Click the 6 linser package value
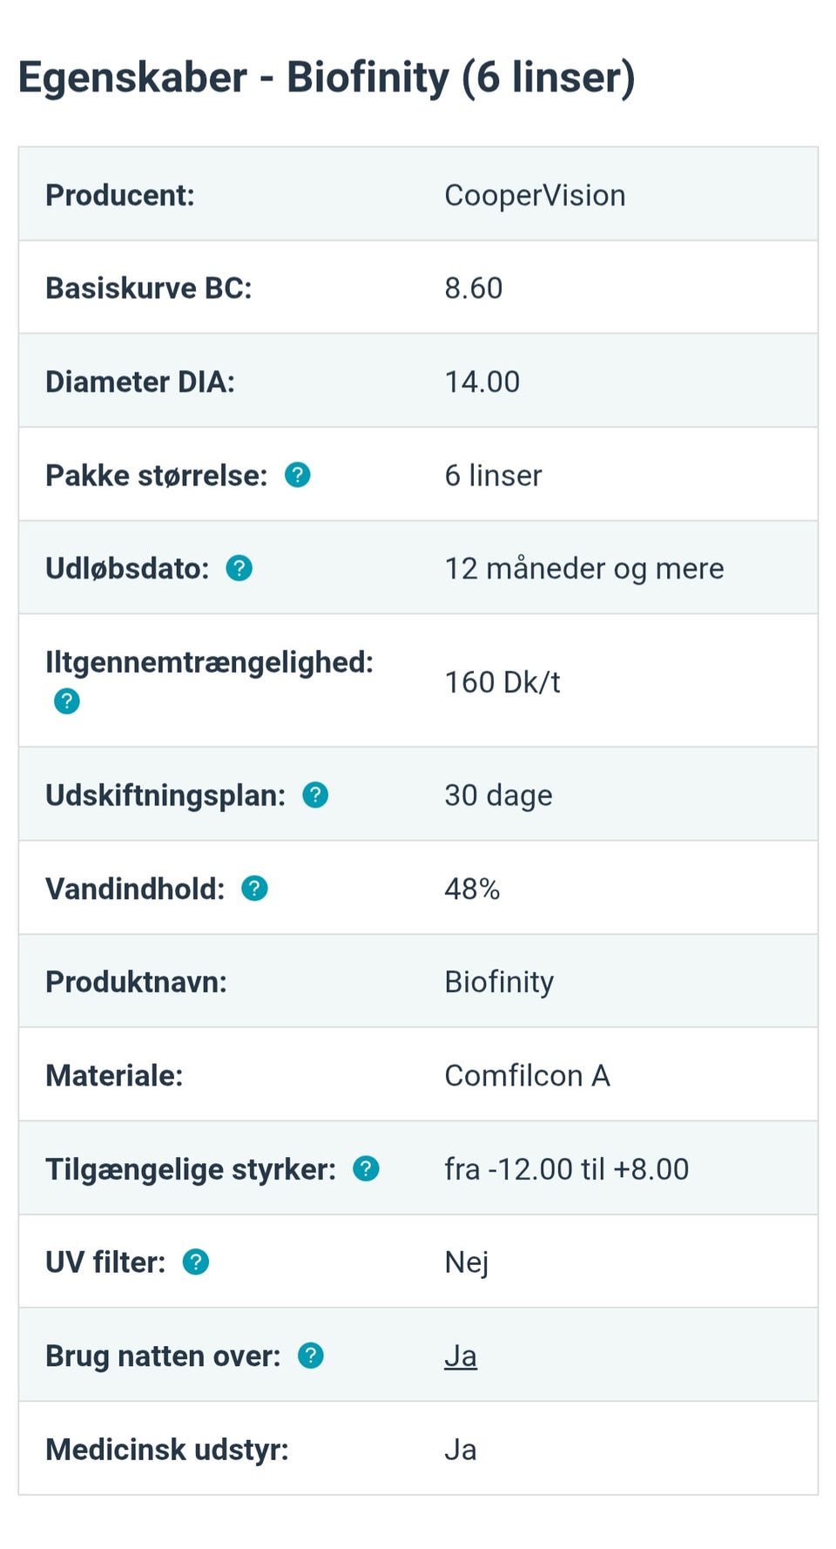This screenshot has height=1549, width=836. click(493, 476)
